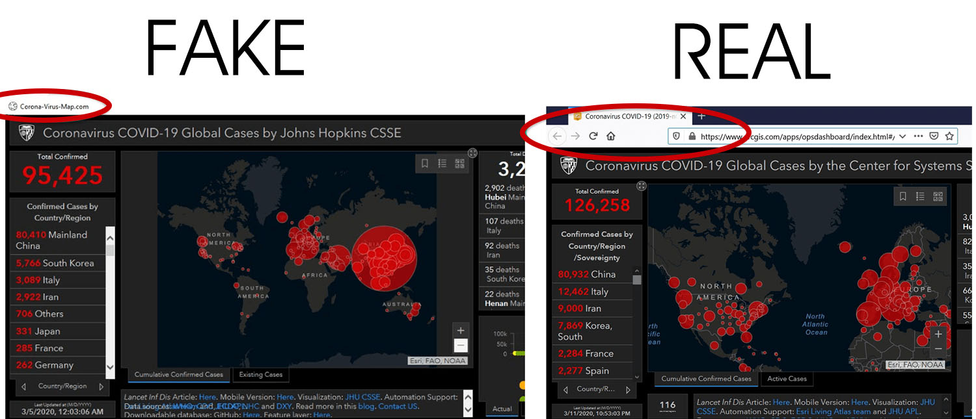The width and height of the screenshot is (976, 419).
Task: Open the legend list icon on the fake map
Action: [x=442, y=164]
